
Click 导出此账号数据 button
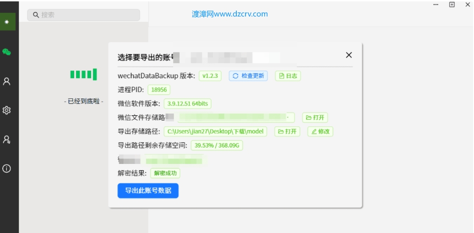[148, 191]
